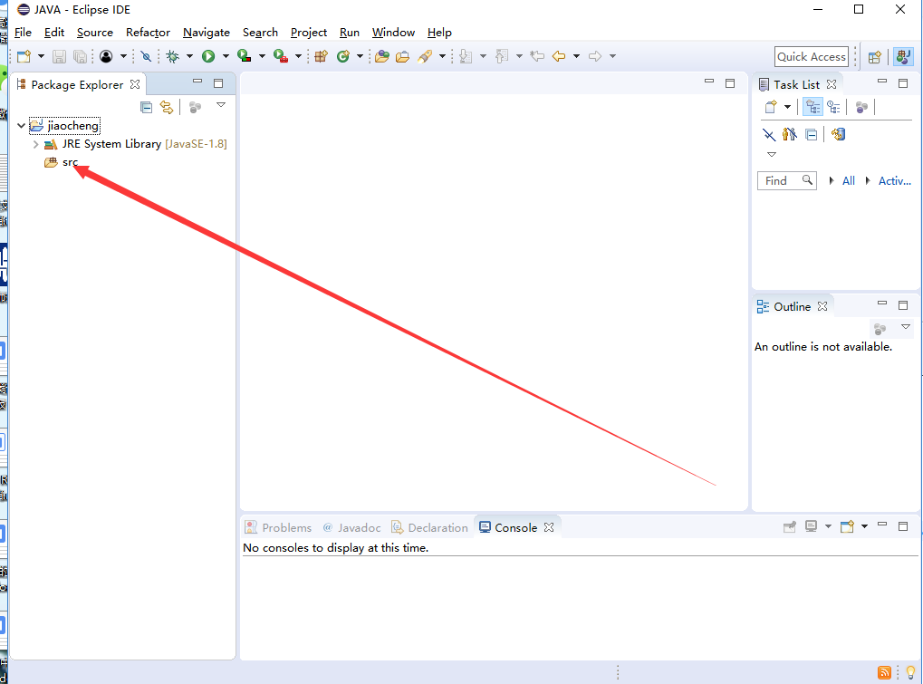Screen dimensions: 923x684
Task: Switch to the Declaration tab
Action: (430, 527)
